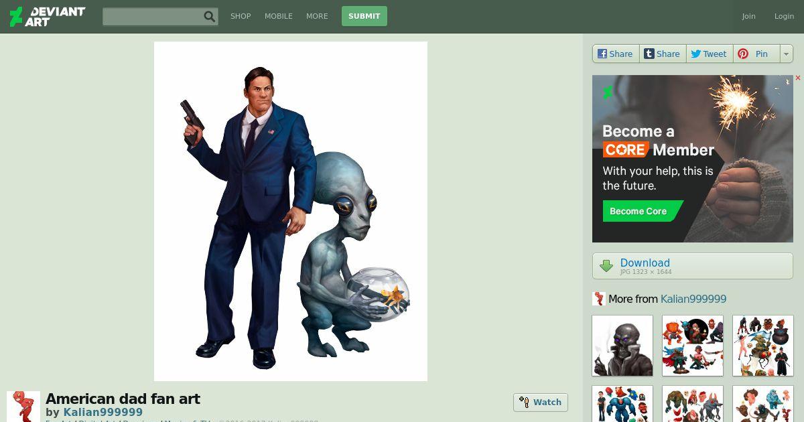Open the SHOP menu
This screenshot has height=422, width=804.
[241, 16]
